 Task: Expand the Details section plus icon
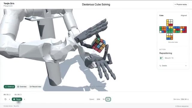point(186,66)
